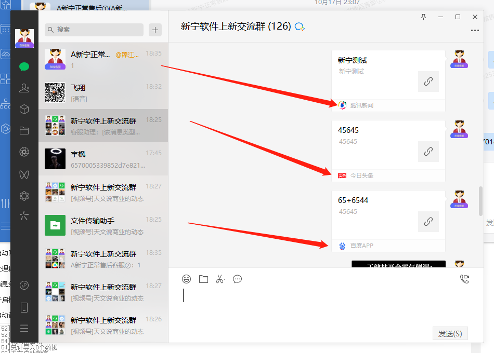This screenshot has width=494, height=353.
Task: Click the chat icon beside group title
Action: [300, 27]
